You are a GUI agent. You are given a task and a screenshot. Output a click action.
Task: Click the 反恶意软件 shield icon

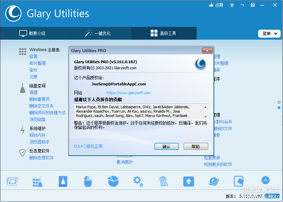[22, 153]
